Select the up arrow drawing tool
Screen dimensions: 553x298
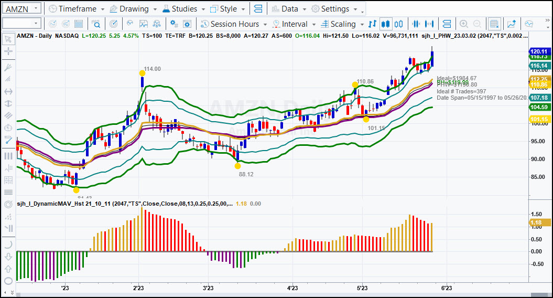tap(8, 269)
